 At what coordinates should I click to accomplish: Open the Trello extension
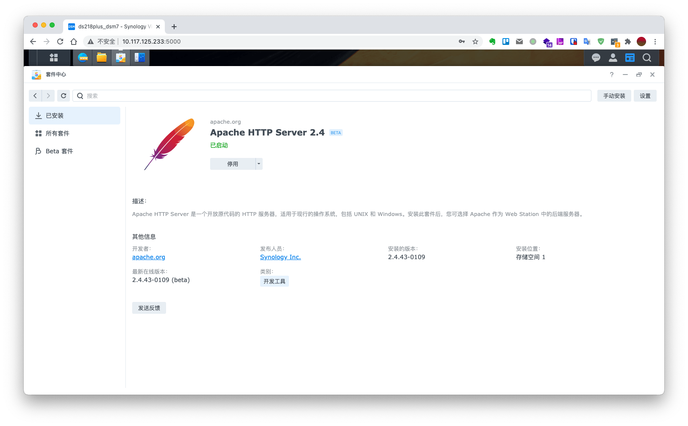coord(506,41)
